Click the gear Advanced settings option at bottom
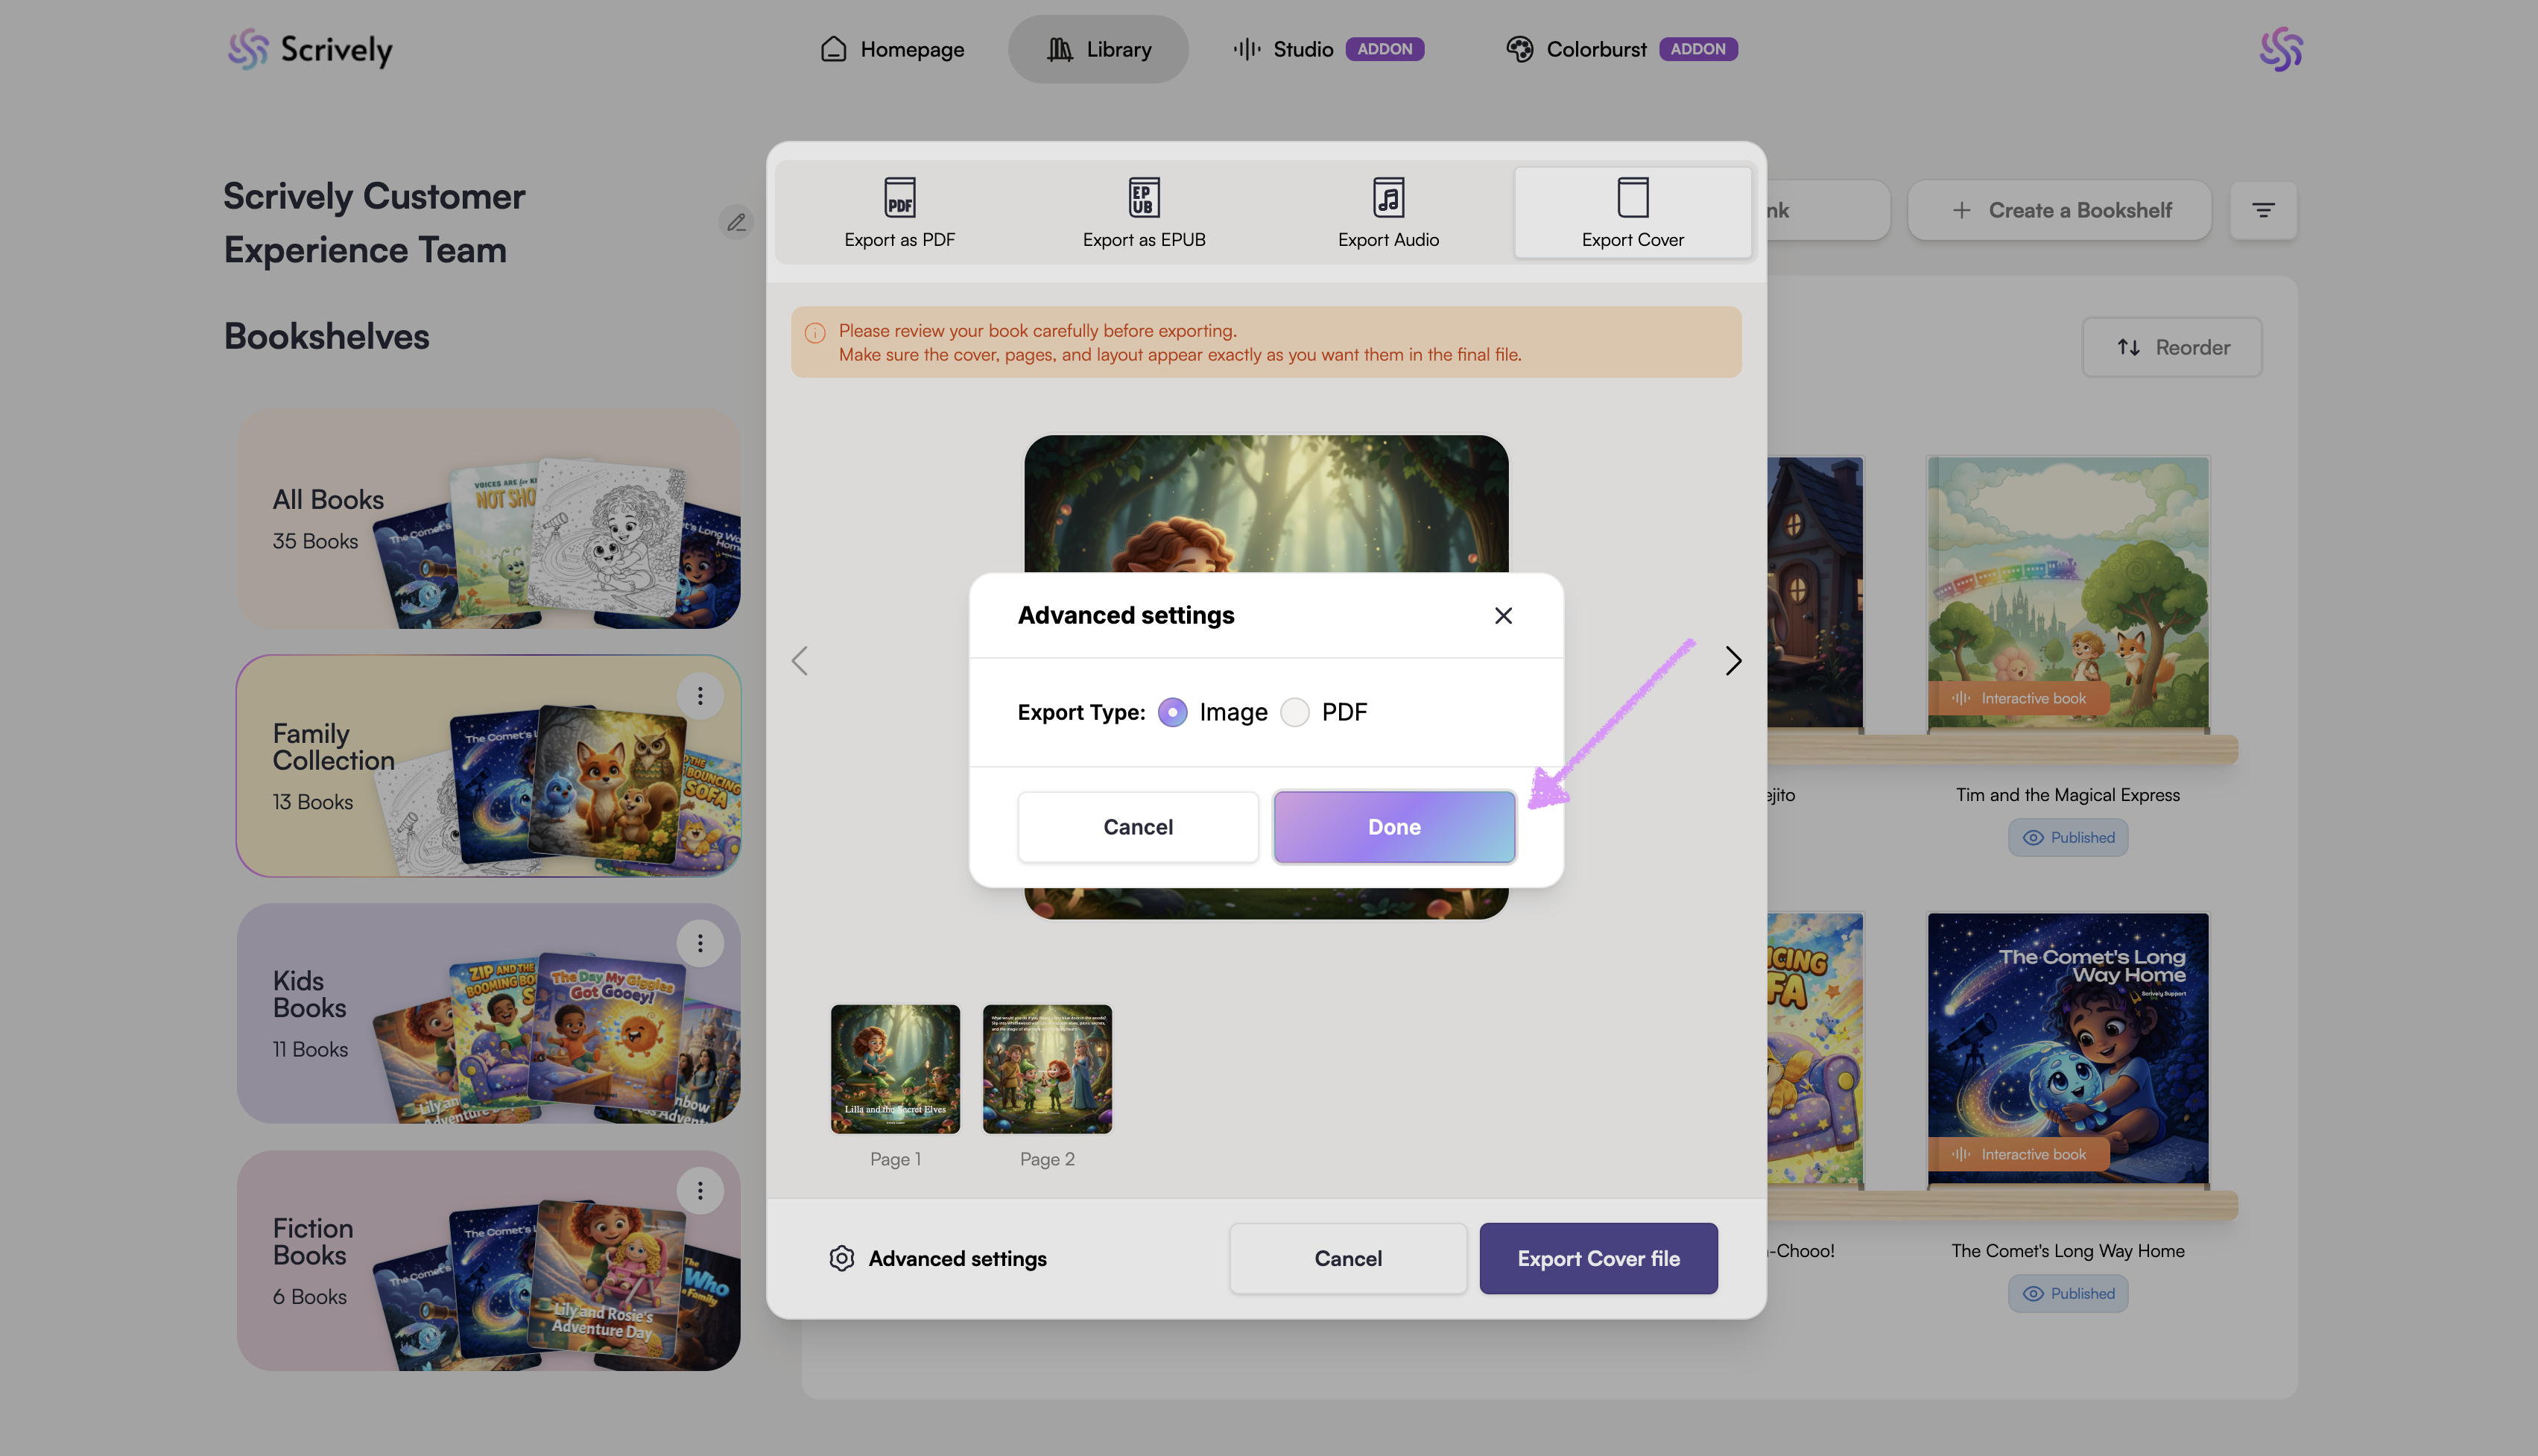This screenshot has width=2538, height=1456. click(x=938, y=1258)
